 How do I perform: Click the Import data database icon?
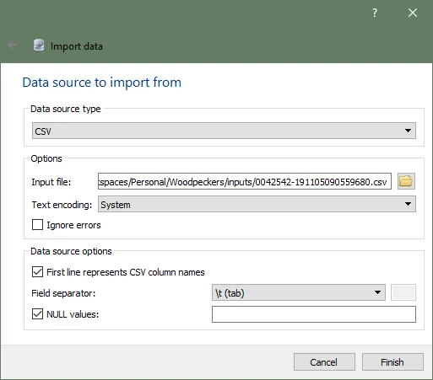[x=39, y=45]
